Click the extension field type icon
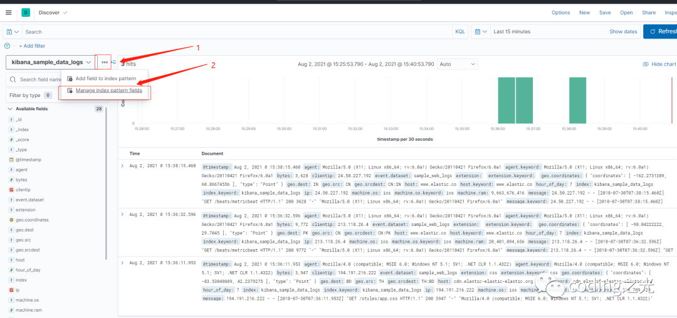Image resolution: width=677 pixels, height=318 pixels. coord(11,210)
